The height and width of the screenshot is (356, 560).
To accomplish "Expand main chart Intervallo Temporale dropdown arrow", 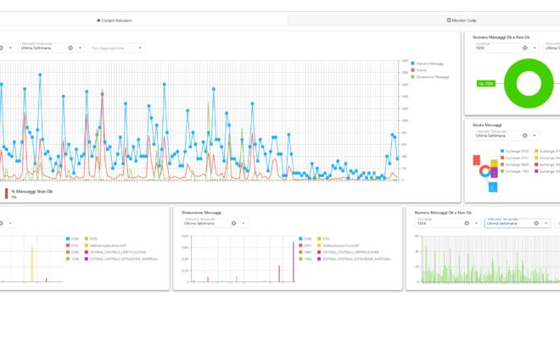I will [80, 47].
